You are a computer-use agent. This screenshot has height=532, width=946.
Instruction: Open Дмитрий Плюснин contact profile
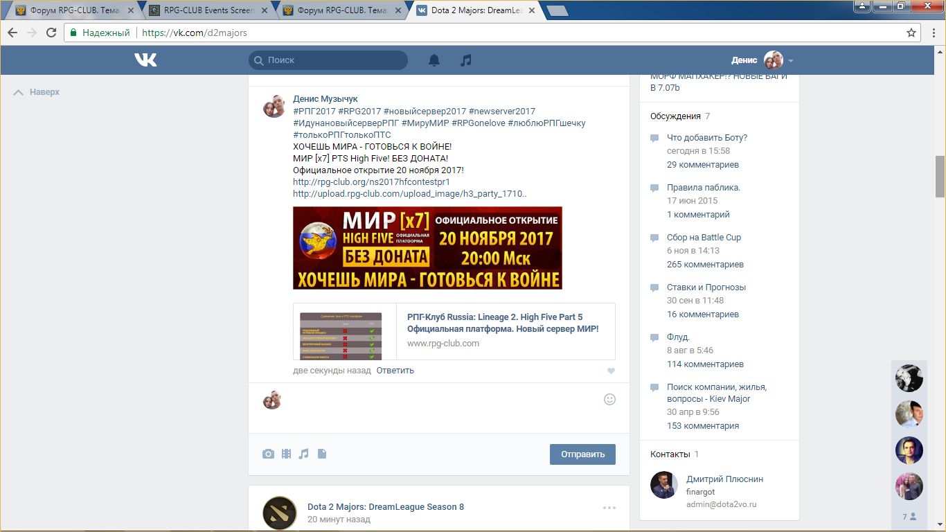[724, 479]
